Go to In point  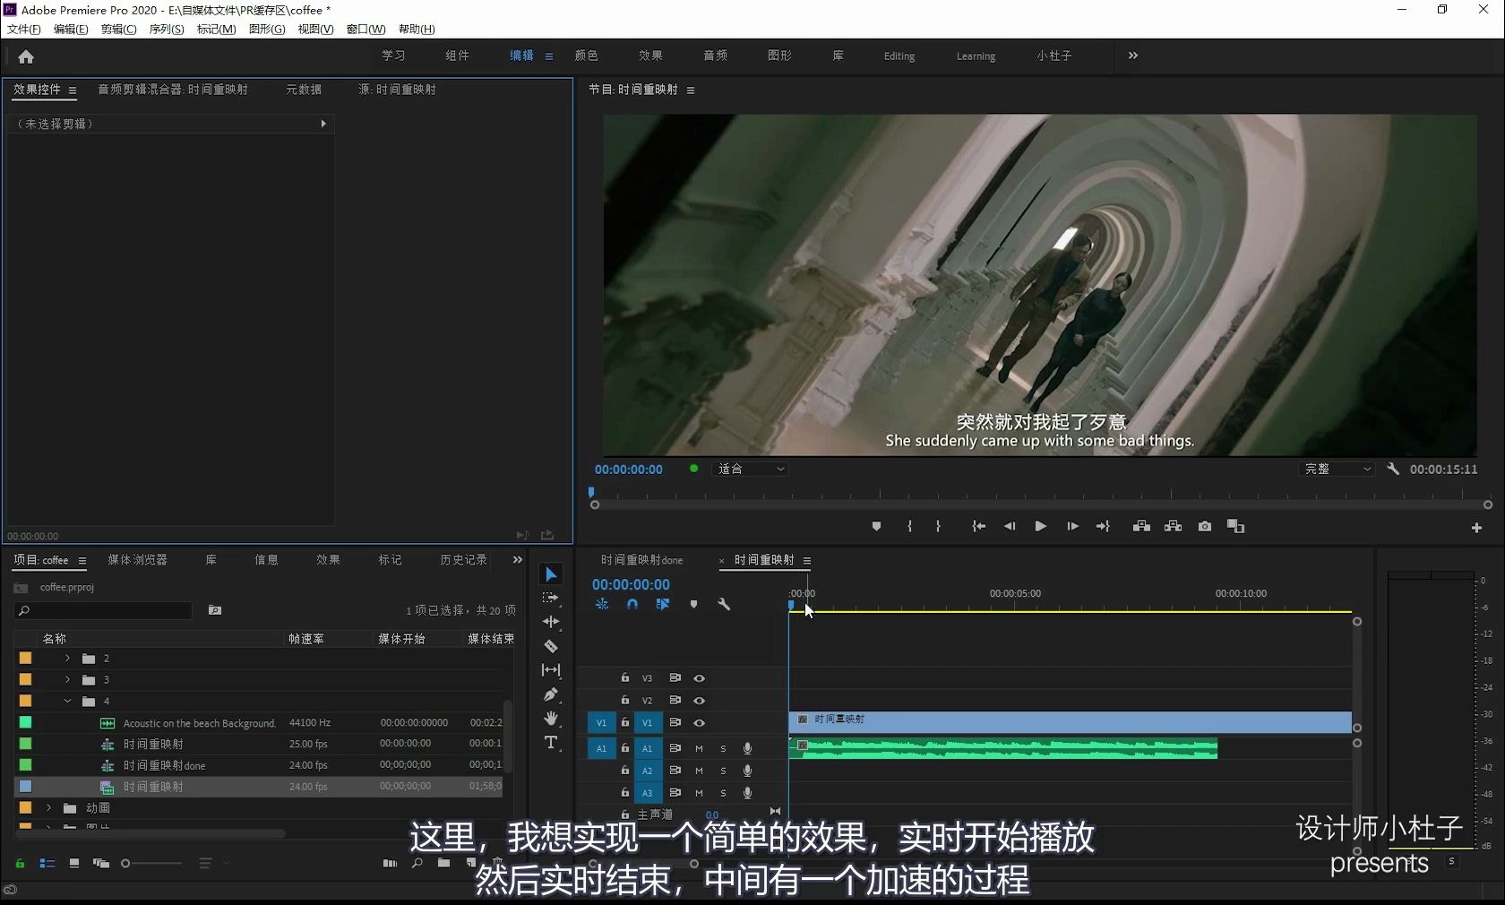978,527
